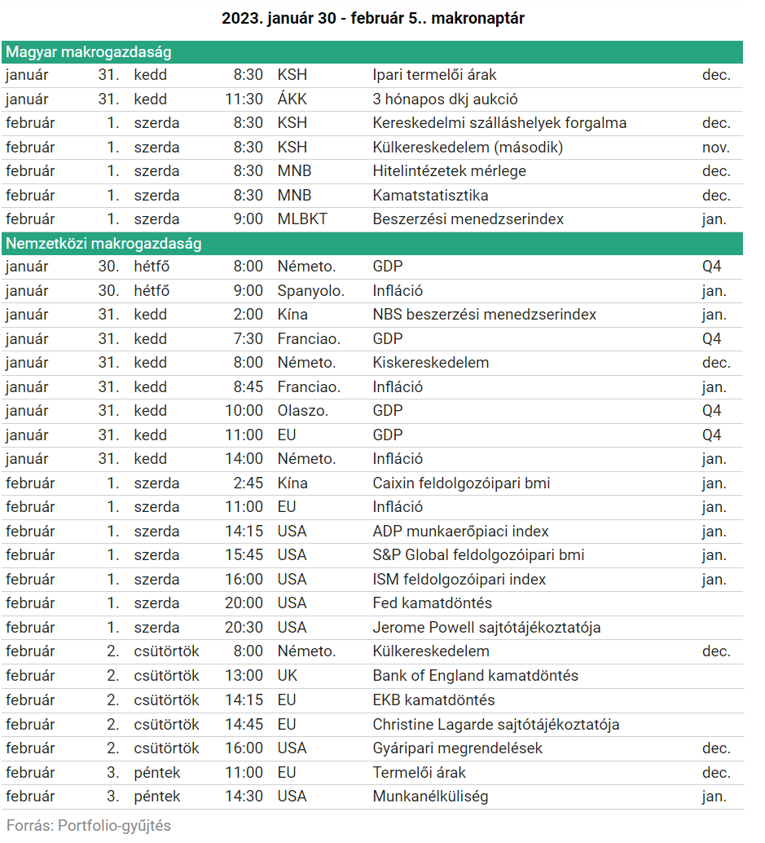This screenshot has width=765, height=843.
Task: Click "ADP munkaerőpiaci index" event
Action: (460, 532)
